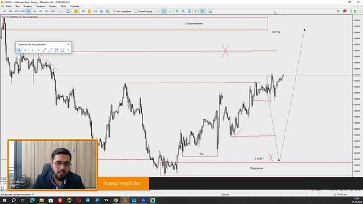Open the Графики menu

tap(40, 6)
